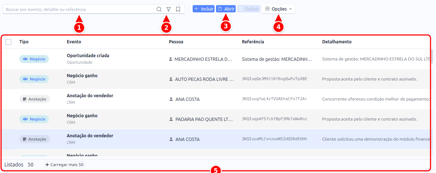Click Anotação badge in Concorrente ofereceu row
This screenshot has width=436, height=173.
pyautogui.click(x=35, y=99)
